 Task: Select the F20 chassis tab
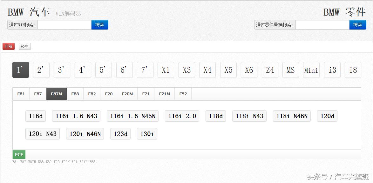(x=109, y=94)
